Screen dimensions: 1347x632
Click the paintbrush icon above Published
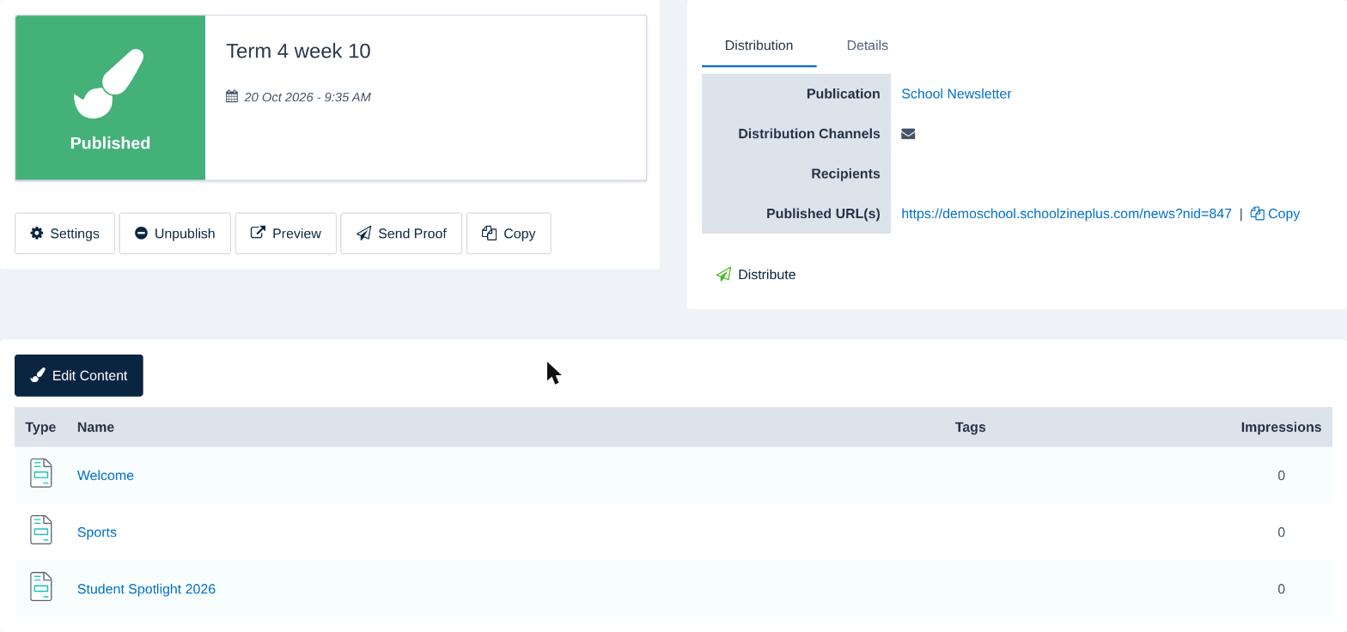(109, 83)
